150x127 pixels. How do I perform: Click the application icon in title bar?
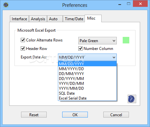(x=6, y=5)
